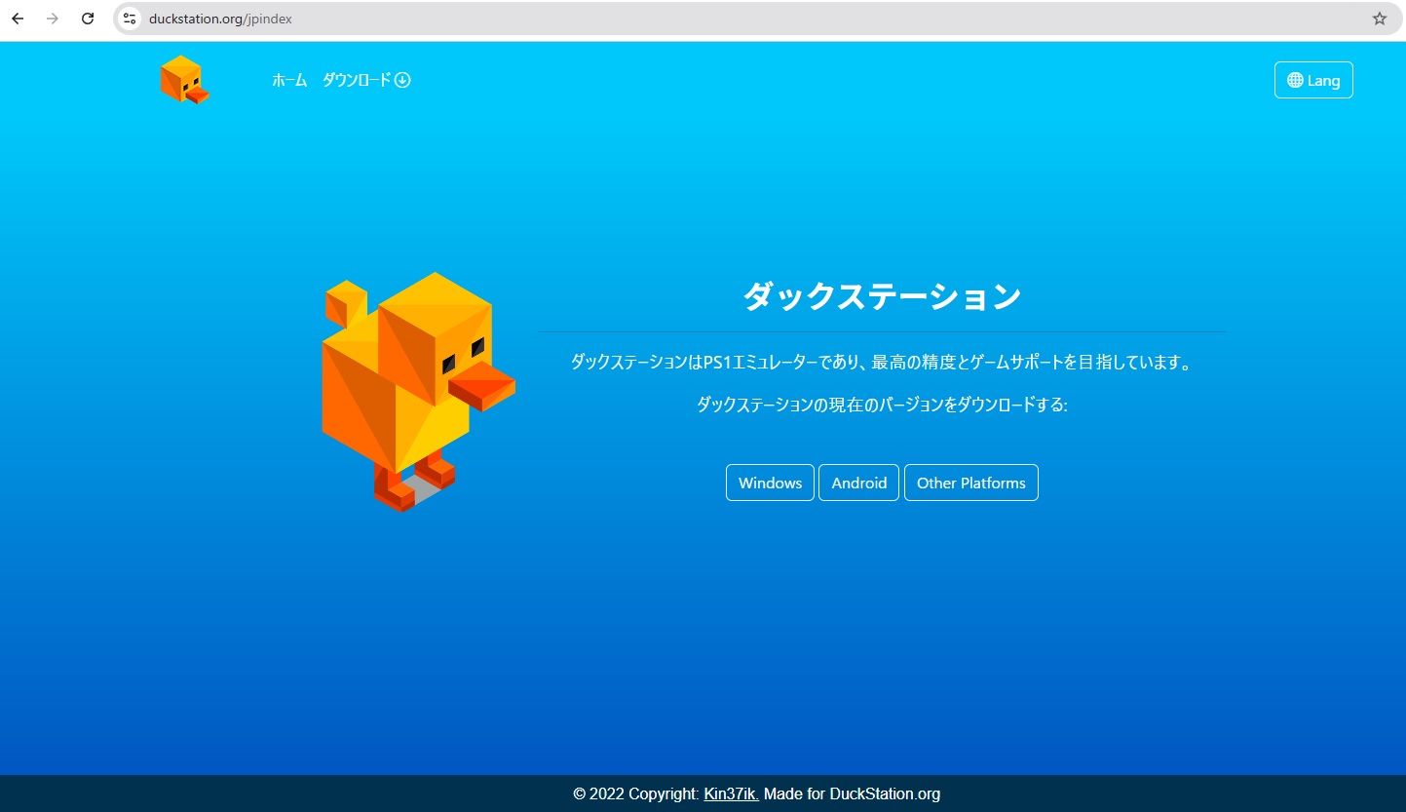Click the ダックステーション page heading
Screen dimensions: 1406x812
point(882,296)
